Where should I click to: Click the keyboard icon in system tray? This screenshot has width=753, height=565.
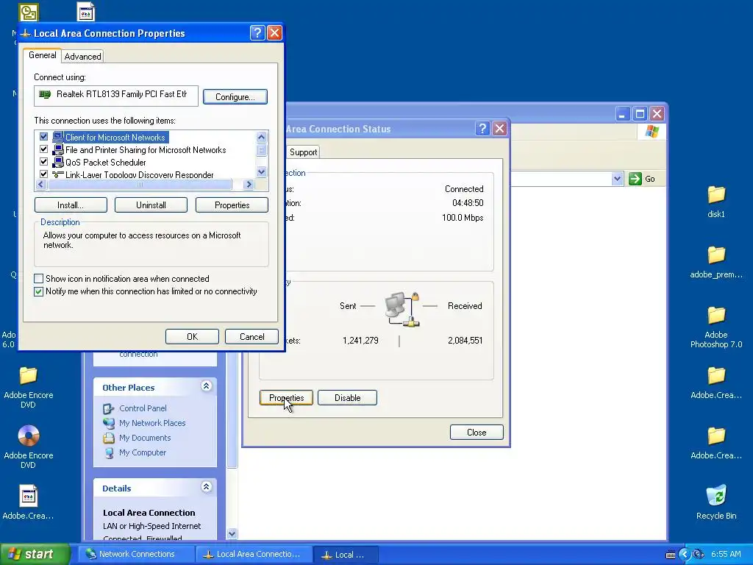point(671,555)
